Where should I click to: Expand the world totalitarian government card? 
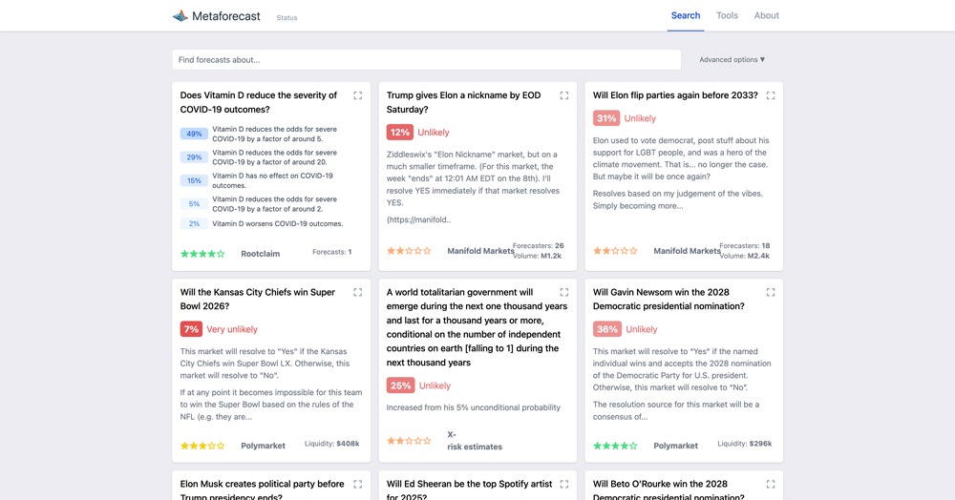[564, 293]
